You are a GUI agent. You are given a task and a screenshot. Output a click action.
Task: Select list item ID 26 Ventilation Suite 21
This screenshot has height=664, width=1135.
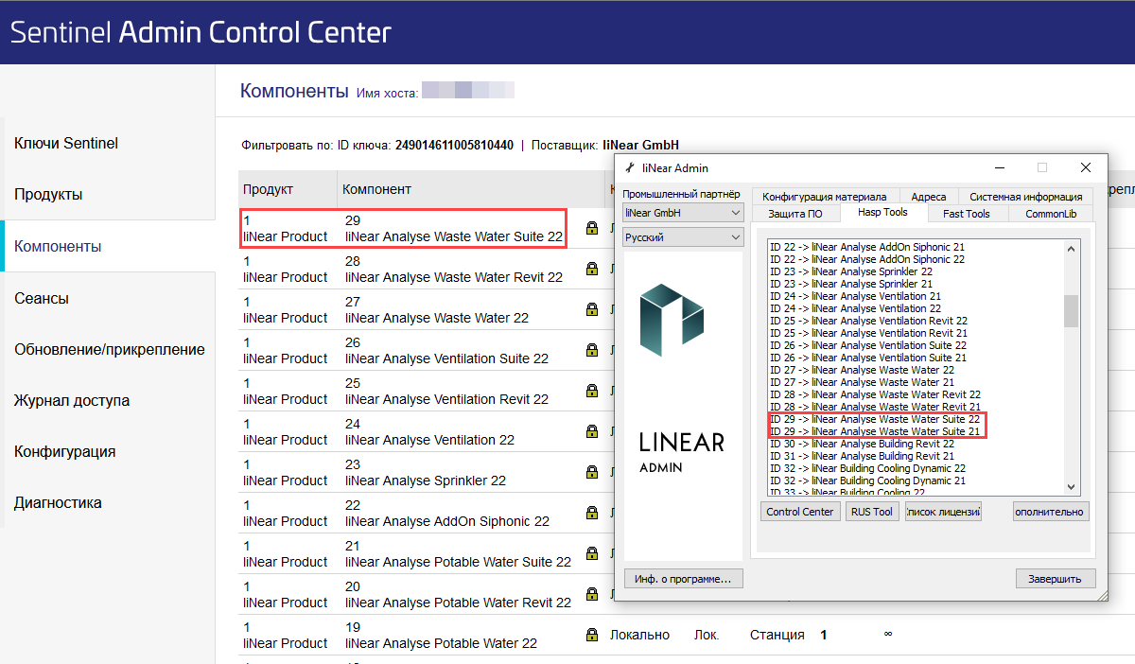point(868,358)
